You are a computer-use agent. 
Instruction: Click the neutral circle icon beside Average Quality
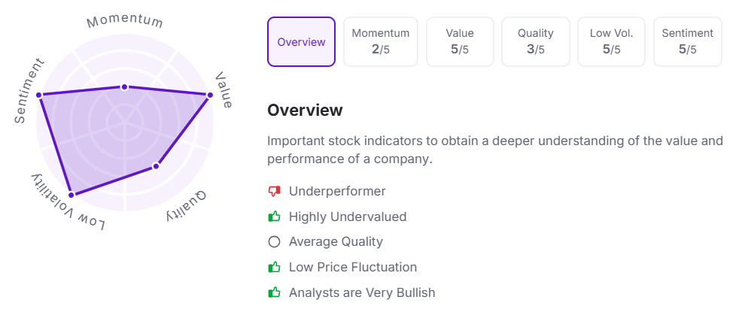[x=274, y=242]
